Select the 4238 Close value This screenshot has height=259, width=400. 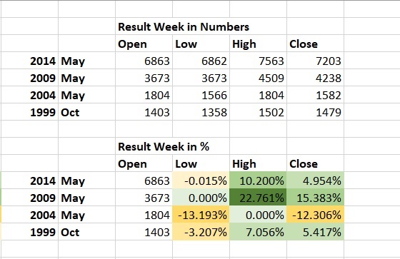coord(315,78)
